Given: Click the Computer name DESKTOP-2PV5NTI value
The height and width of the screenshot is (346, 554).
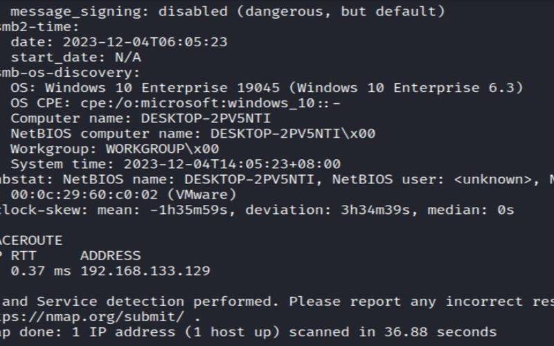Looking at the screenshot, I should coord(206,118).
